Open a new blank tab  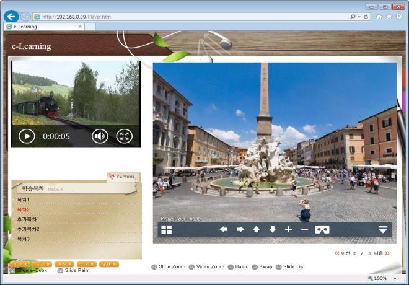(90, 27)
